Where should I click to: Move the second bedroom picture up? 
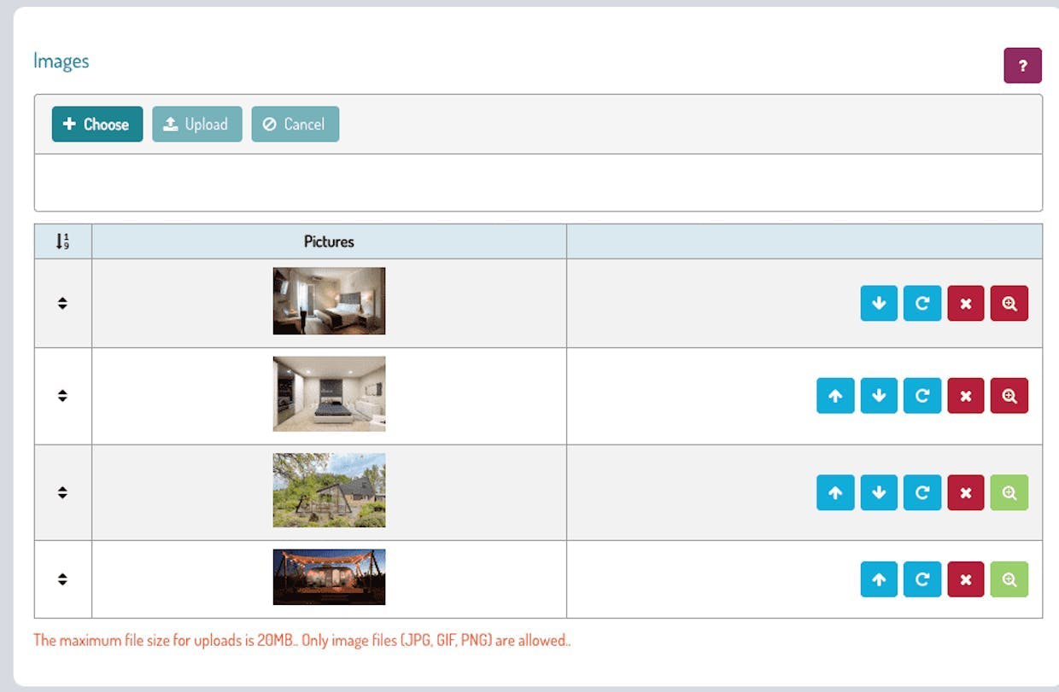coord(835,396)
